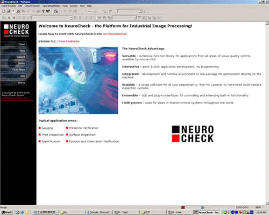Viewport: 269px width, 215px height.
Task: Open the Help menu
Action: click(89, 6)
